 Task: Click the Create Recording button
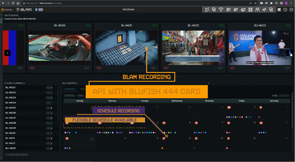(16, 155)
